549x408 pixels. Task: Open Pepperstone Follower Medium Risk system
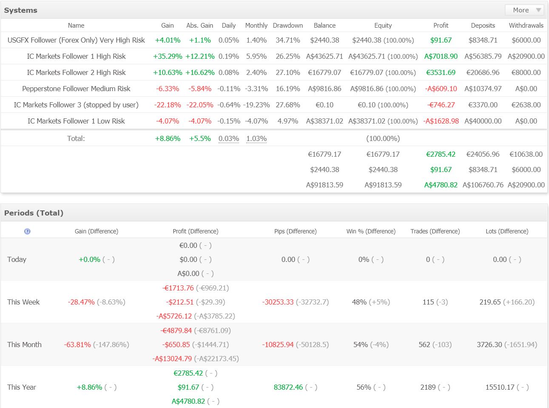tap(76, 89)
